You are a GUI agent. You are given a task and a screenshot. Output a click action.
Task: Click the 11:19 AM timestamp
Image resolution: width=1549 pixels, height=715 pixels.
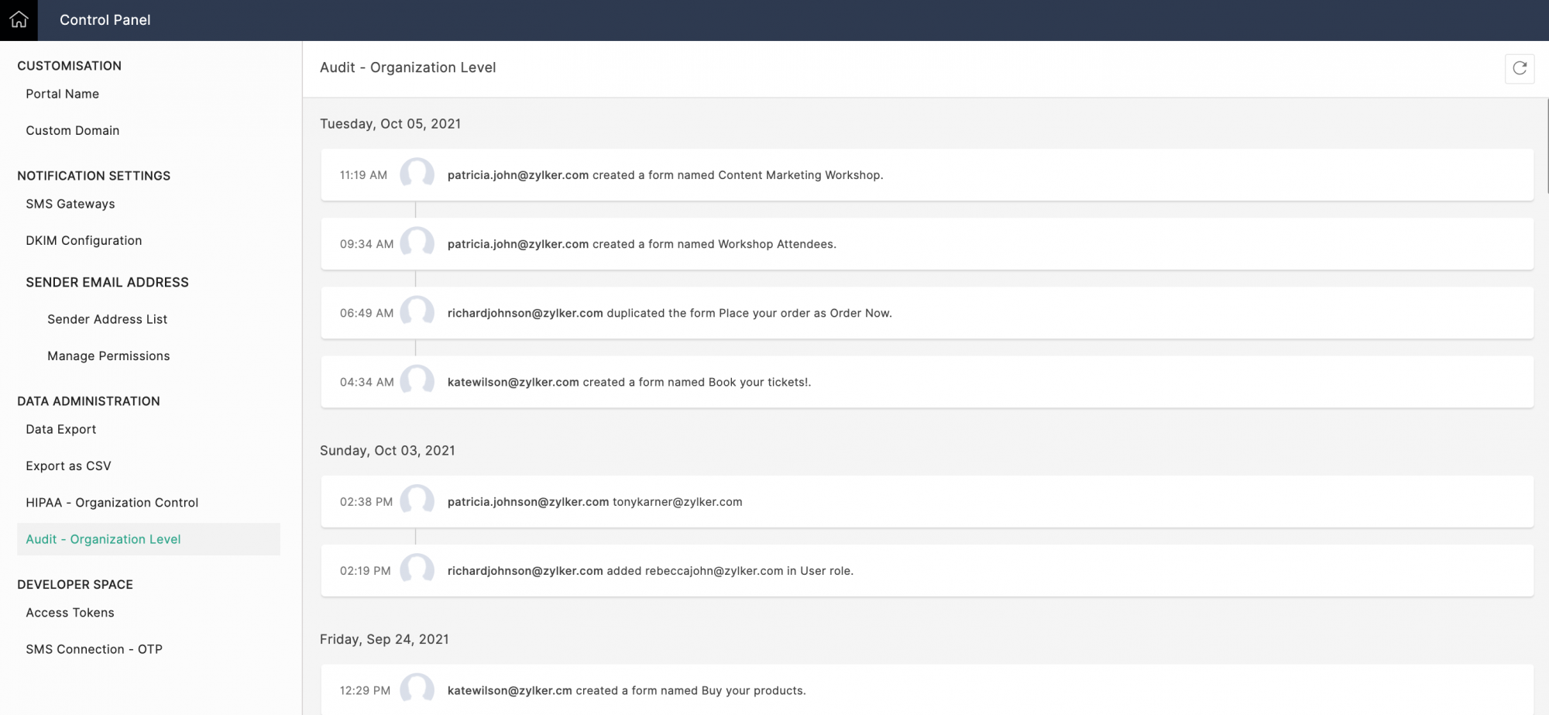(363, 175)
